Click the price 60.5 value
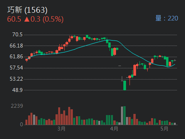Screen dimensions: 185x139 tap(14, 19)
